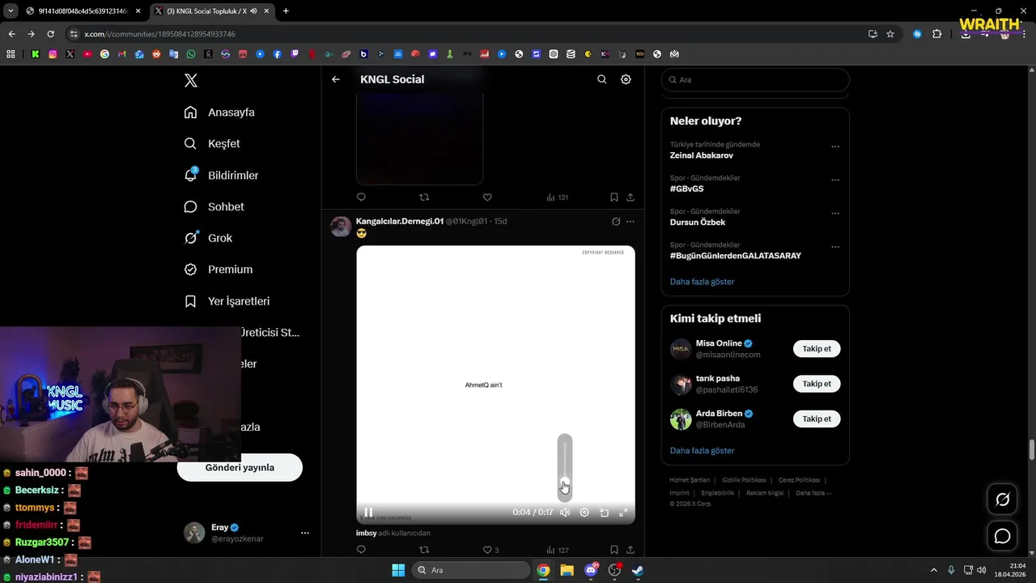Show more suggestions under Kimi takip etmeli

click(x=703, y=450)
